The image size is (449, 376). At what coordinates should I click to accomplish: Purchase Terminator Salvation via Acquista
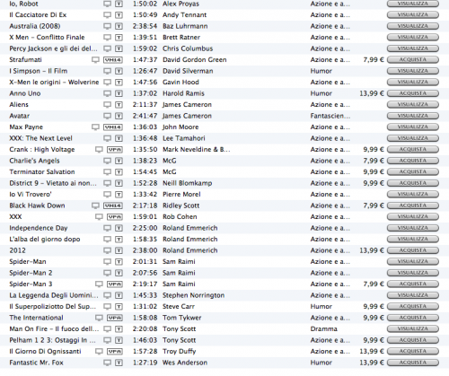click(413, 172)
